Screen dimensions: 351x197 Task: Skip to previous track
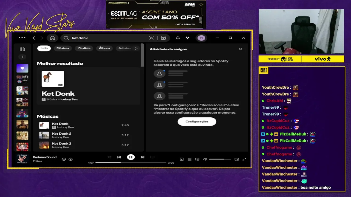click(119, 157)
